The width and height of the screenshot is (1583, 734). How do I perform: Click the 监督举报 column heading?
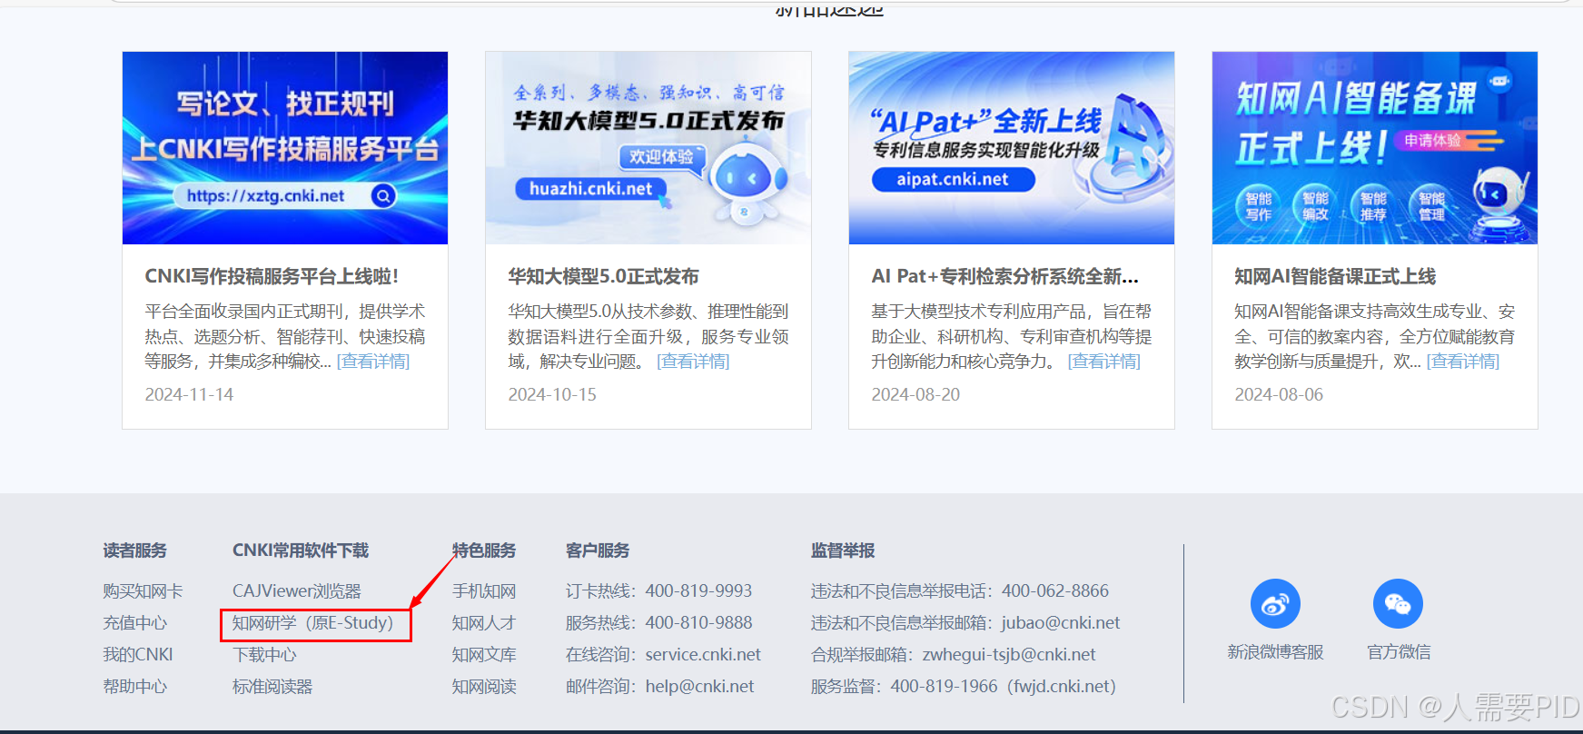(x=843, y=550)
